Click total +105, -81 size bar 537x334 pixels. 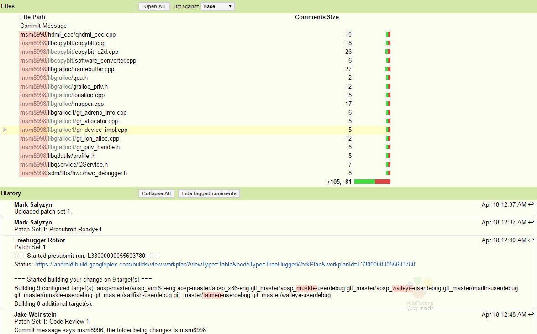372,182
